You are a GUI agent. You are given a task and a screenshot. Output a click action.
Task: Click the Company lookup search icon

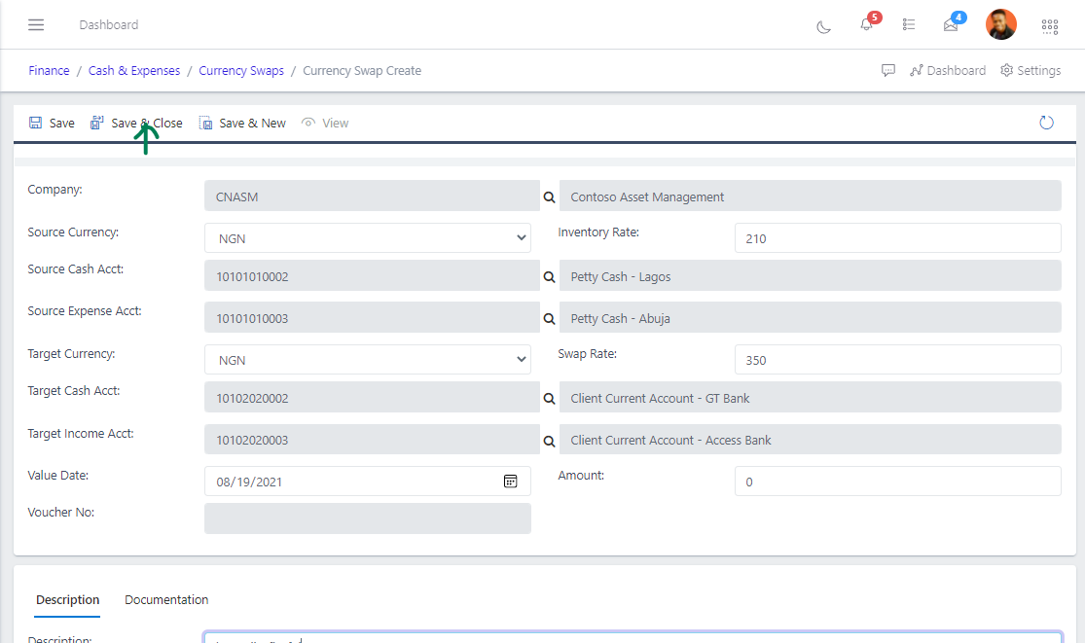549,196
